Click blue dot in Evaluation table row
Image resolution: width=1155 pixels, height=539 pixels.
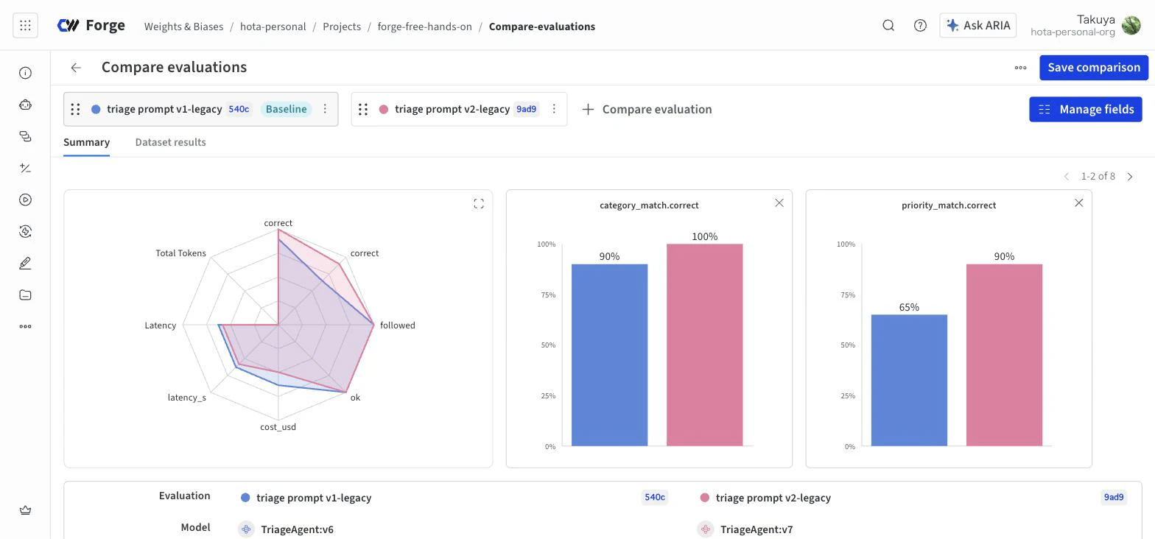[245, 498]
